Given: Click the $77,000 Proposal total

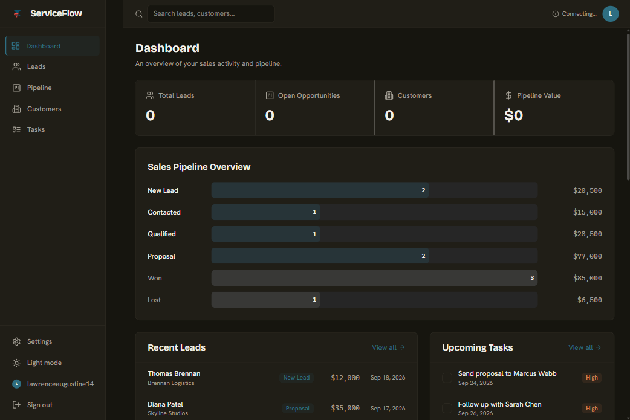Looking at the screenshot, I should (588, 256).
